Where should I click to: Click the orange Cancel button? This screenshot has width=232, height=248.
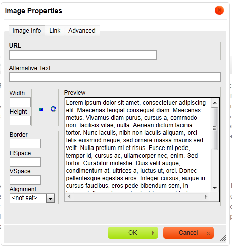[x=189, y=233]
